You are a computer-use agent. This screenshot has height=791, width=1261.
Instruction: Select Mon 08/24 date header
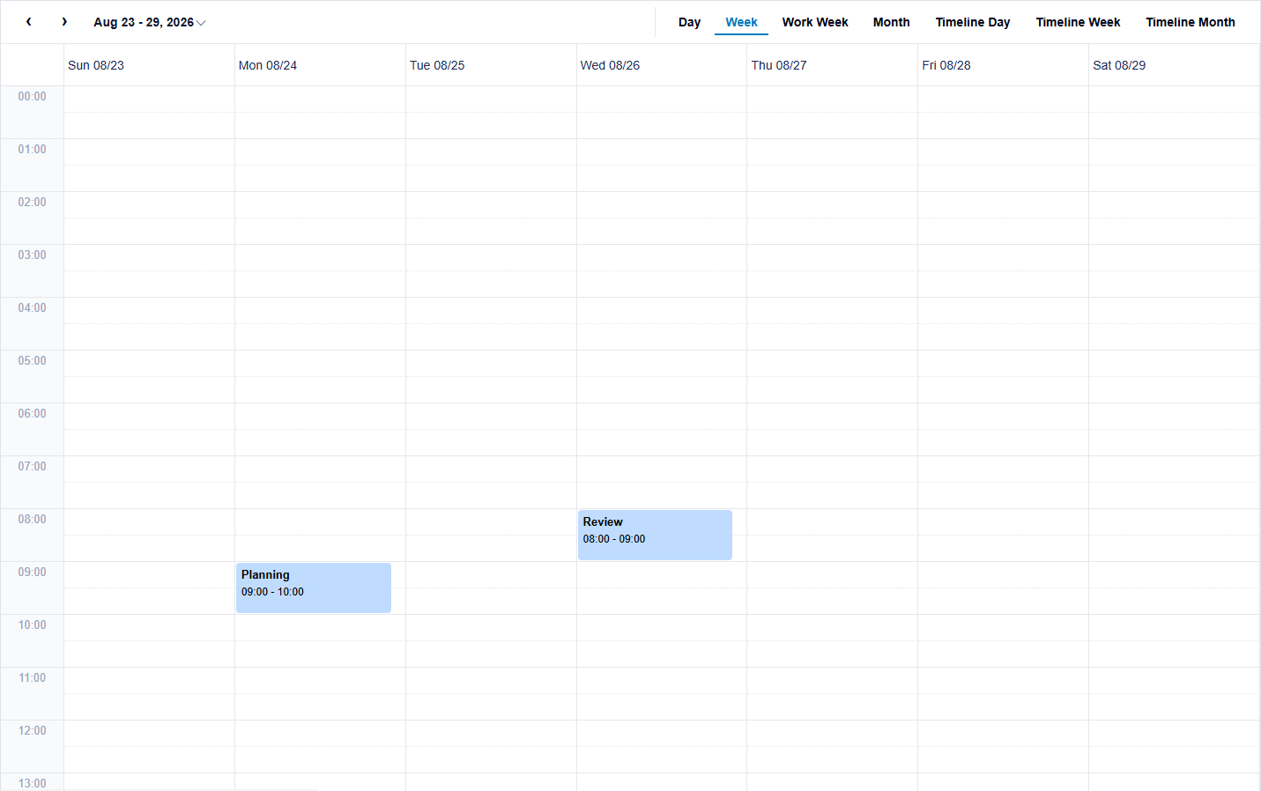pos(268,65)
